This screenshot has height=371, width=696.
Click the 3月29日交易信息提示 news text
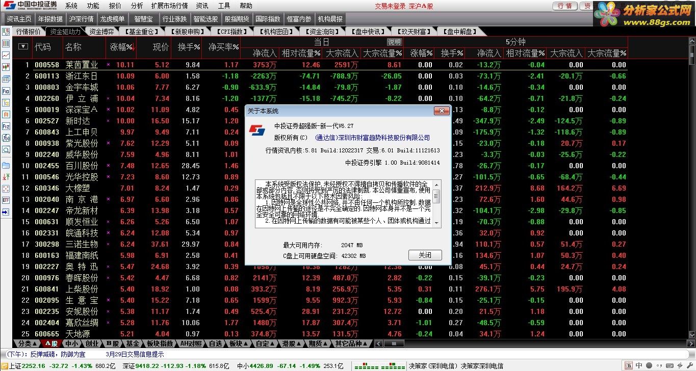[x=135, y=354]
